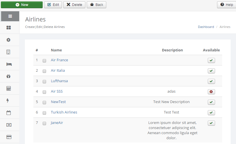The height and width of the screenshot is (144, 236).
Task: Click the 'adas' description cell
Action: point(172,91)
